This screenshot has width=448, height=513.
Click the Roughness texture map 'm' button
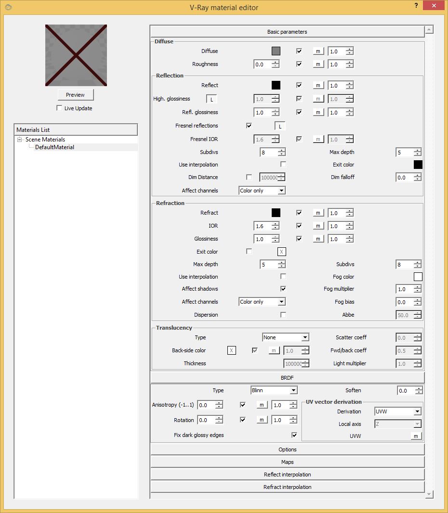(318, 64)
